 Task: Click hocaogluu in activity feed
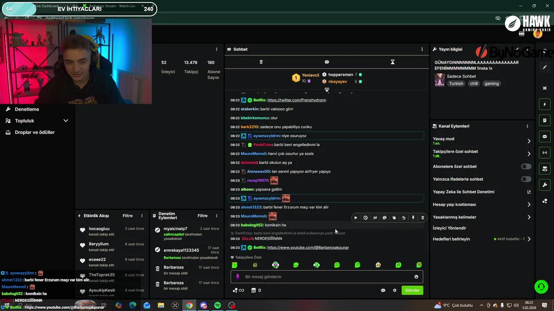(x=99, y=229)
